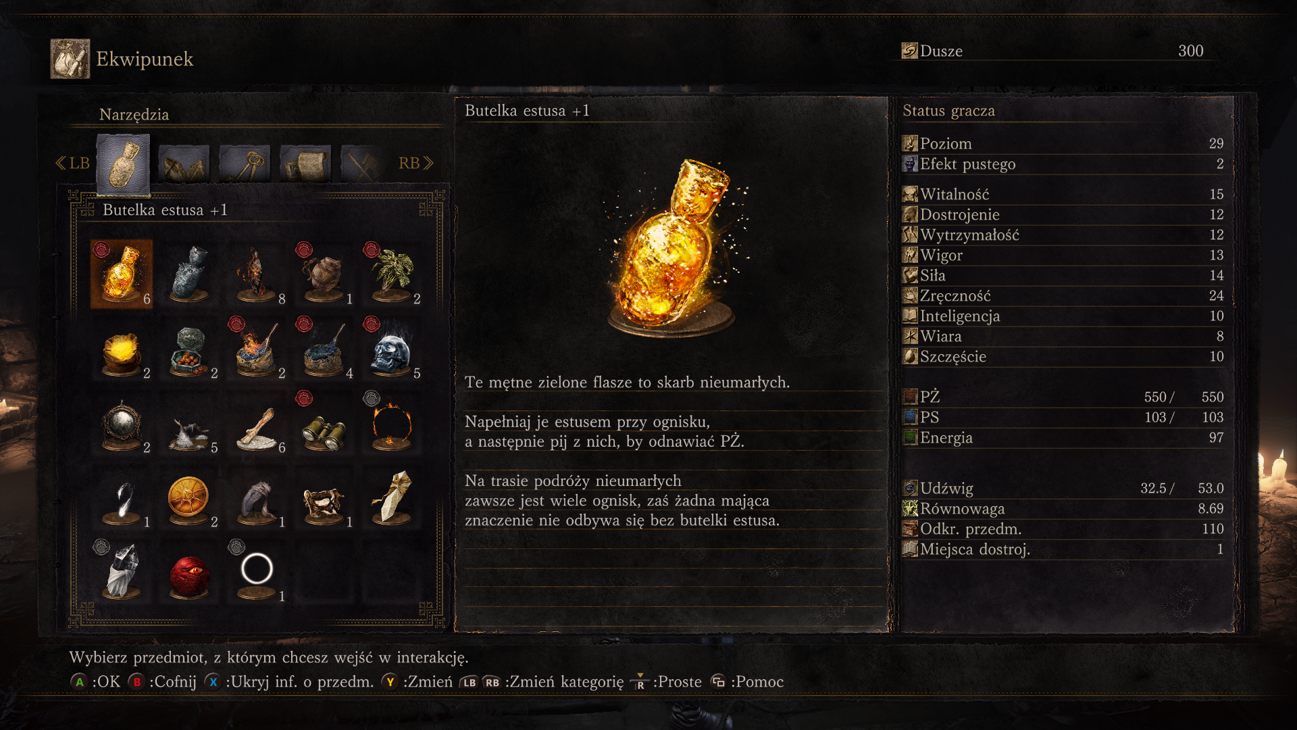
Task: Select the Estus Flask +1 item
Action: [122, 274]
